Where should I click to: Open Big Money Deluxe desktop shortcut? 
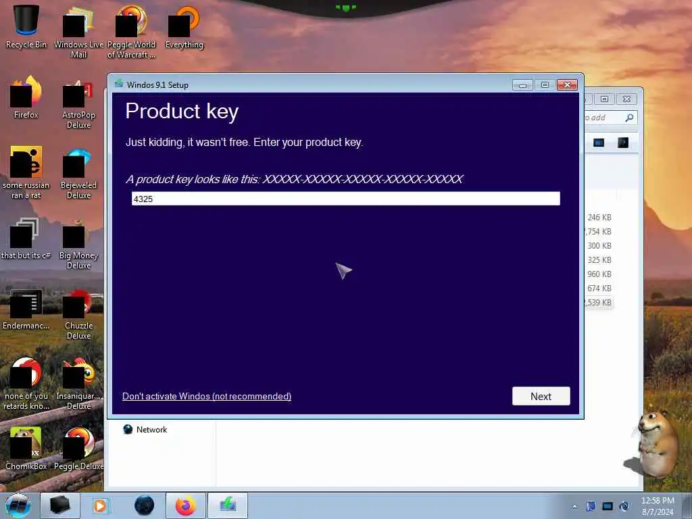coord(78,243)
